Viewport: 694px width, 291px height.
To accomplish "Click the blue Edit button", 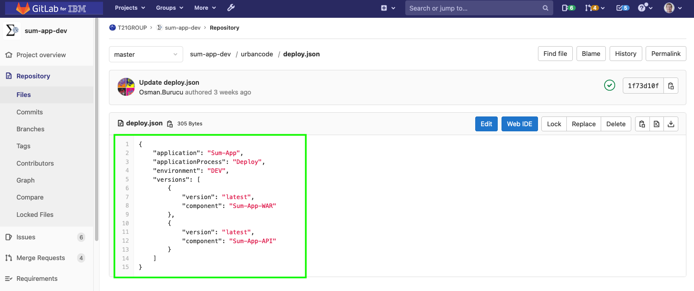I will 486,124.
